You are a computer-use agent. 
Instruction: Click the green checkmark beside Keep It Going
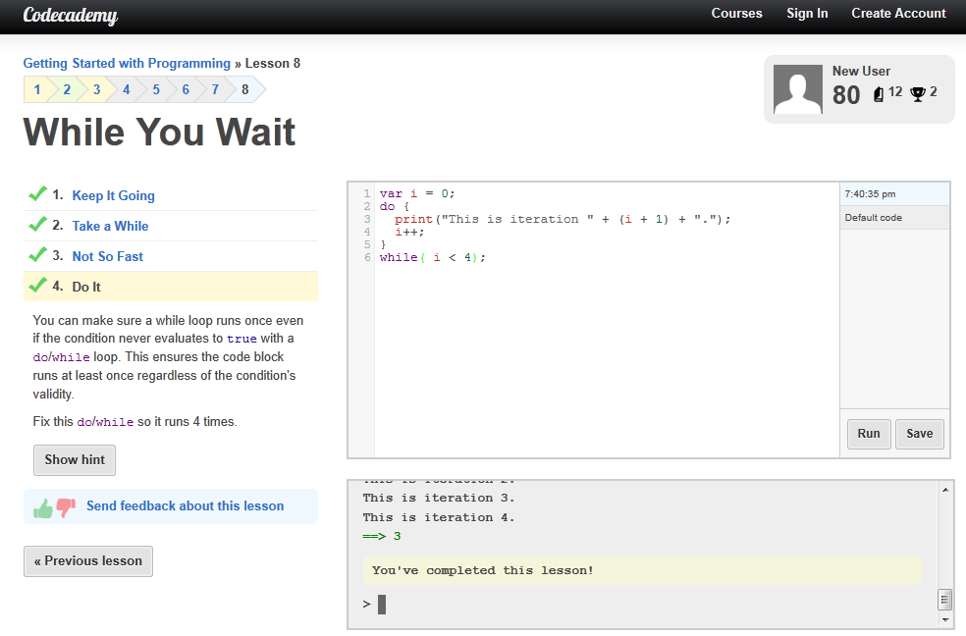click(37, 194)
